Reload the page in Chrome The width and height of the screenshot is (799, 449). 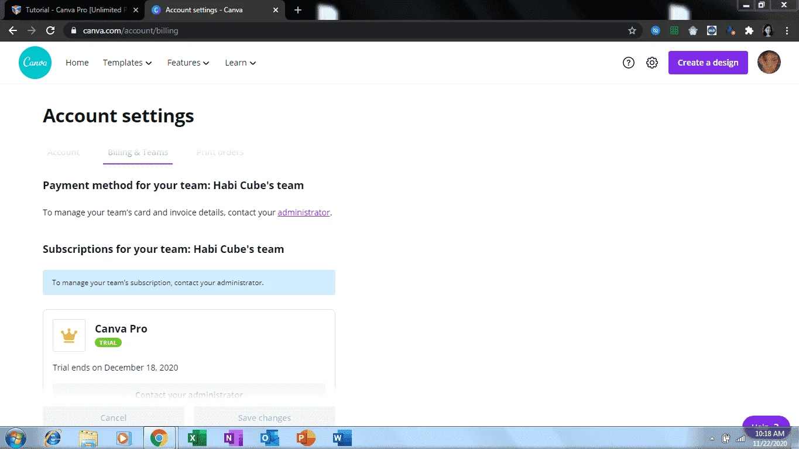click(x=50, y=30)
